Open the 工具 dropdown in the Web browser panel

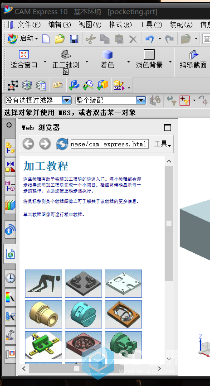point(162,144)
